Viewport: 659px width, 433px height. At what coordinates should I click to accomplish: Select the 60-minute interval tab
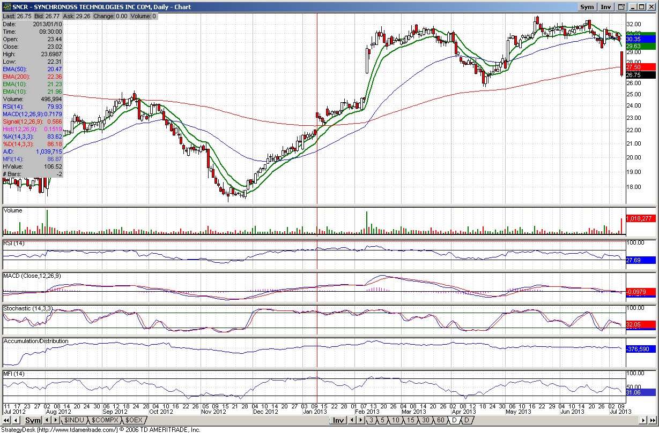tap(441, 420)
